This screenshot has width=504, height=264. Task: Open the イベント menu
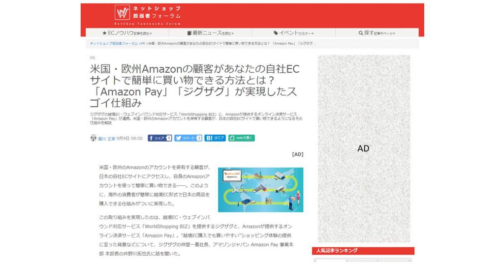293,33
